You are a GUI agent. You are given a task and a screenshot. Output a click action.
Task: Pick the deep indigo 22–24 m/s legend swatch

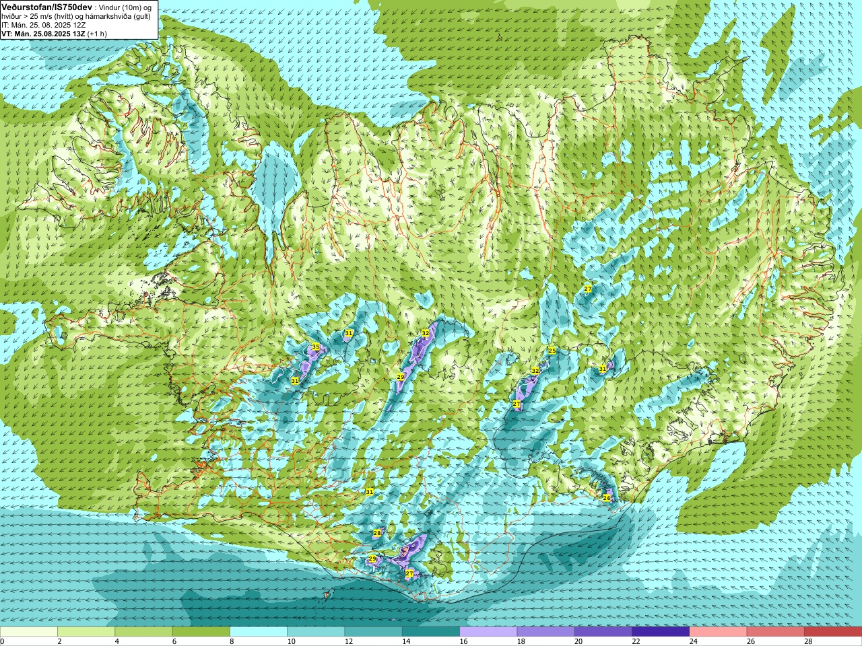tap(661, 632)
